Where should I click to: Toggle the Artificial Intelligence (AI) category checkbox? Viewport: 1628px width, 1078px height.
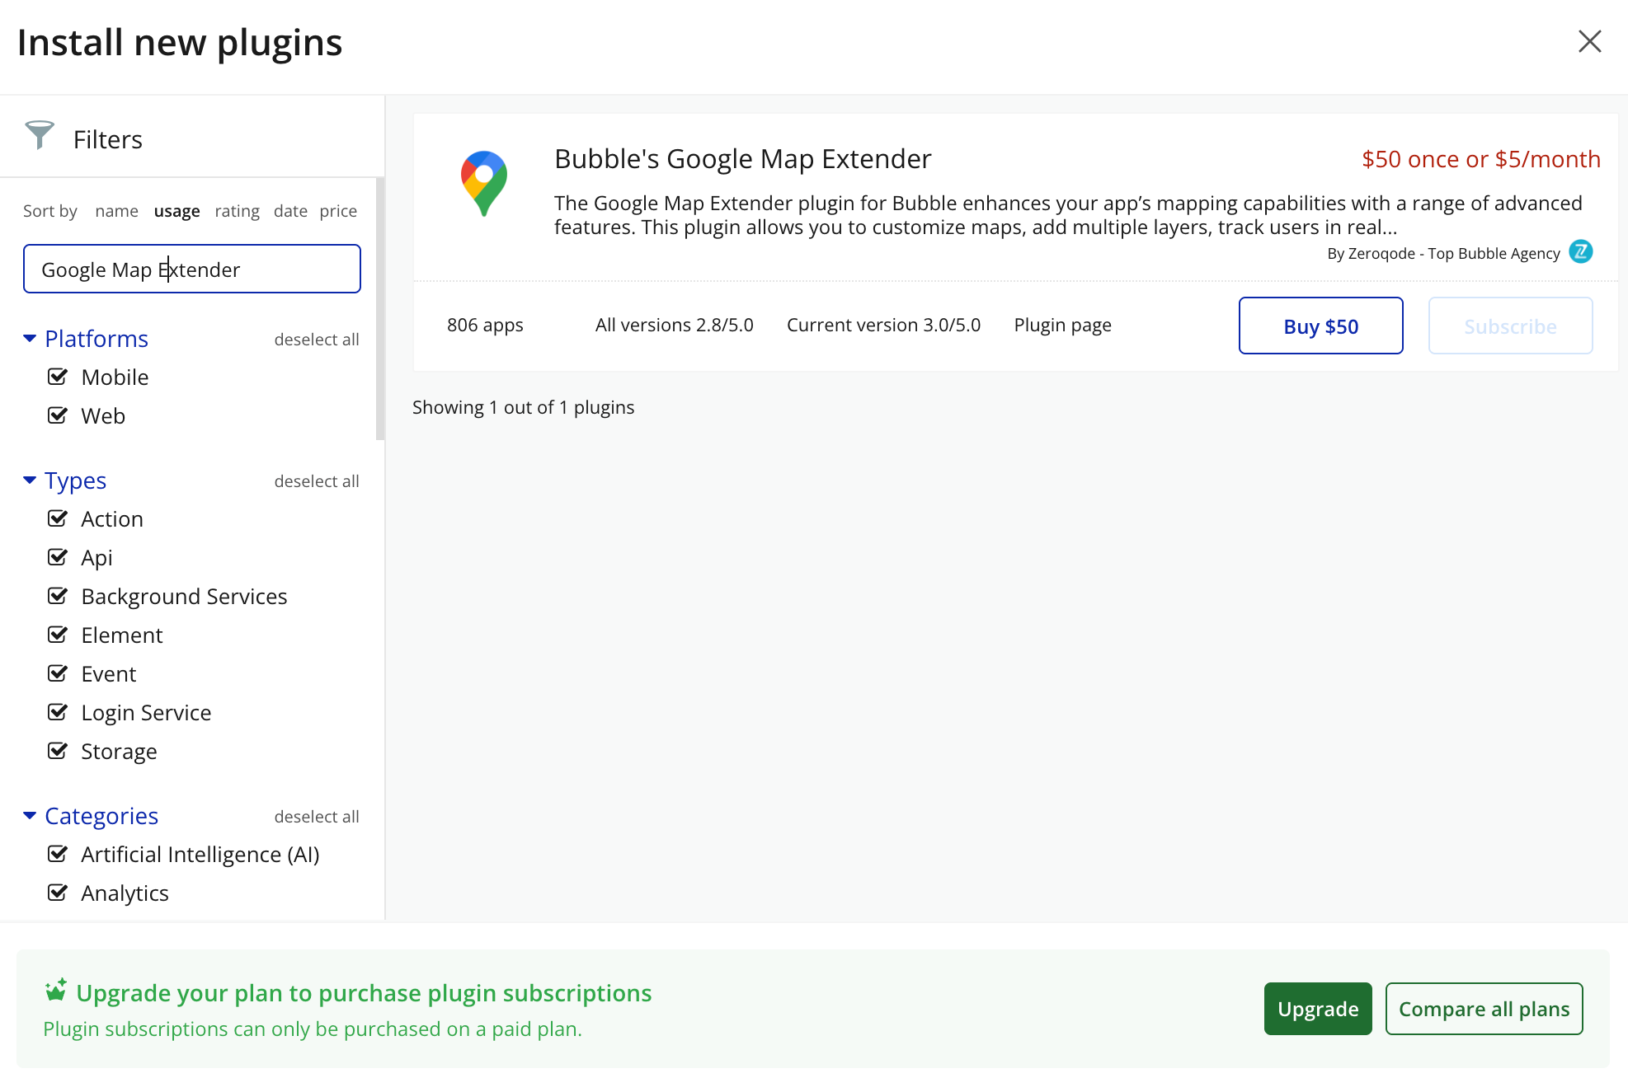tap(58, 854)
